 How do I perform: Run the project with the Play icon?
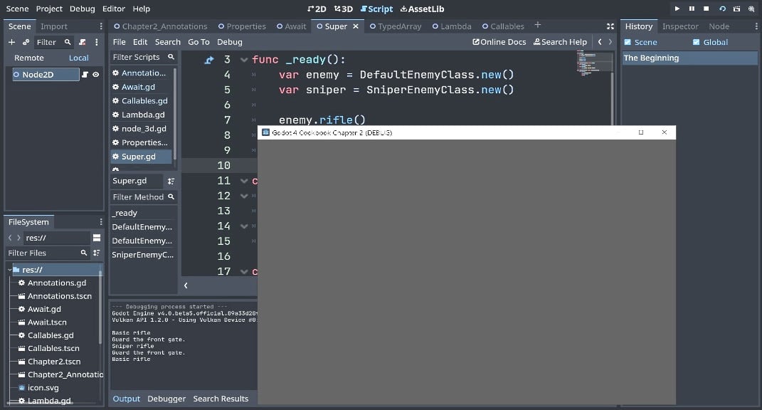(677, 9)
